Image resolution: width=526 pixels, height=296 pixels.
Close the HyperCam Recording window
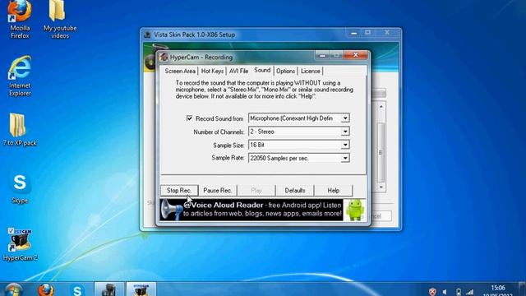pos(356,55)
